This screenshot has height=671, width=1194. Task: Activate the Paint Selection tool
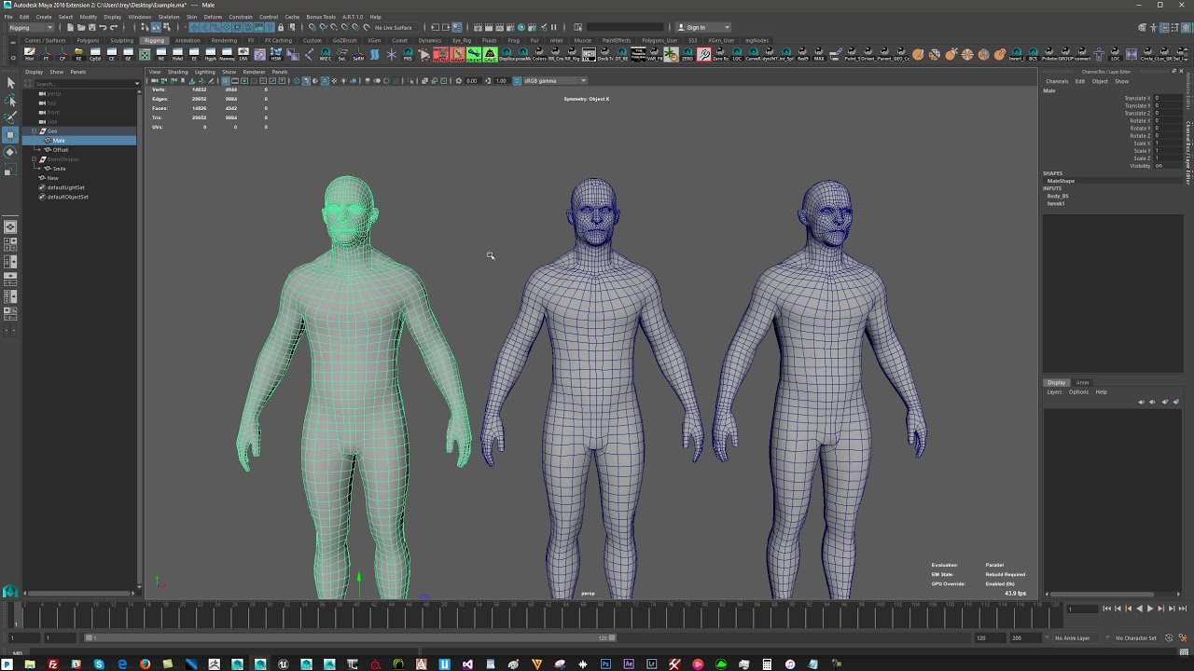click(x=10, y=117)
